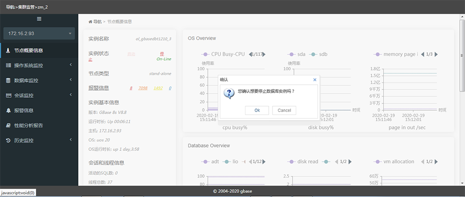The width and height of the screenshot is (465, 197).
Task: Toggle the sdb legend series
Action: pos(318,54)
